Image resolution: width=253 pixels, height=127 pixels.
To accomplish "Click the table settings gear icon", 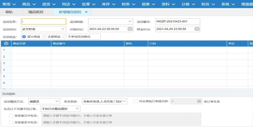I will (x=6, y=44).
